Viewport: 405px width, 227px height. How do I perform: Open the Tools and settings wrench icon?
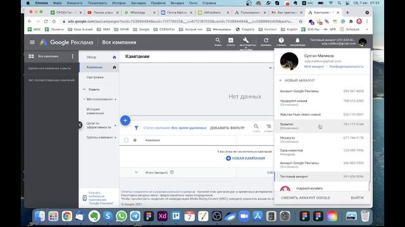pyautogui.click(x=246, y=40)
